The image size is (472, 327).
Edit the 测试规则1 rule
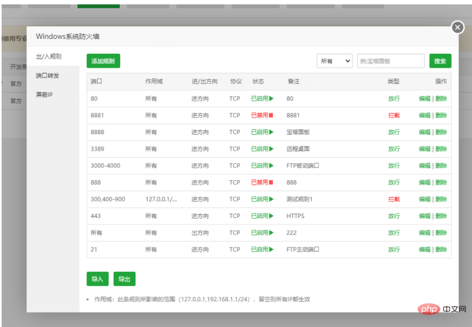pyautogui.click(x=425, y=199)
